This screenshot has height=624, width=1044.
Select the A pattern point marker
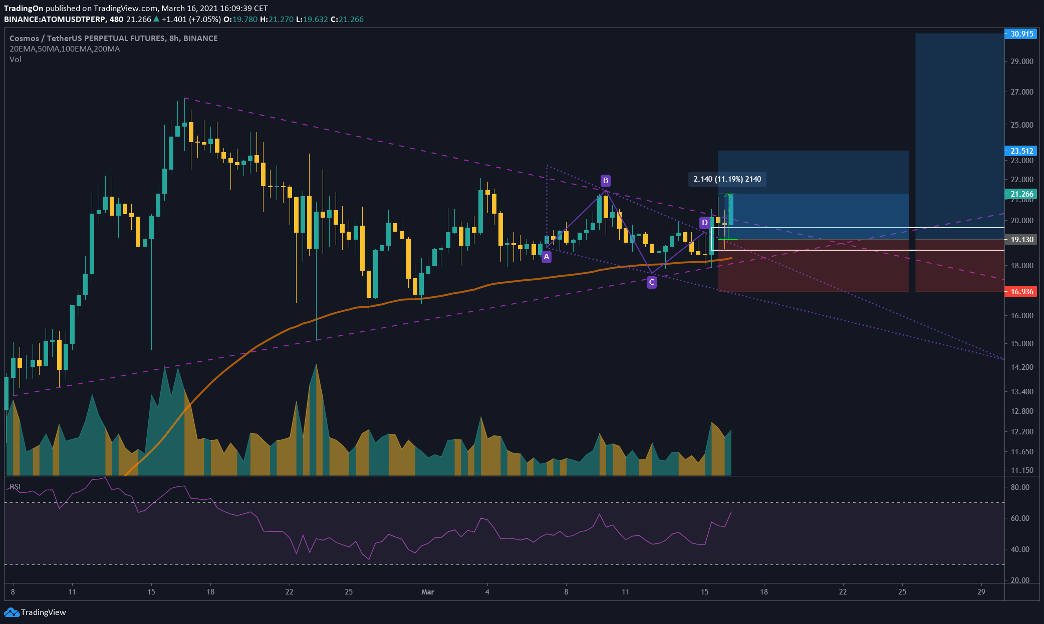(547, 257)
